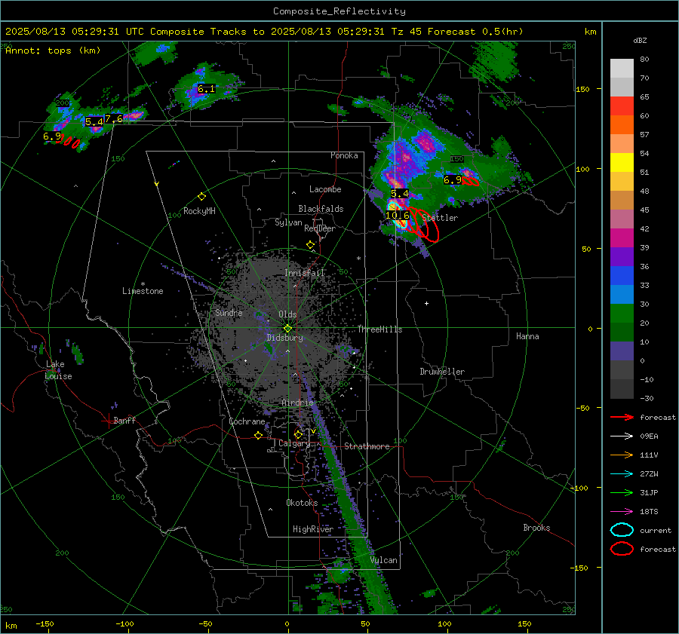
Task: Click the RockyMH label
Action: point(199,211)
